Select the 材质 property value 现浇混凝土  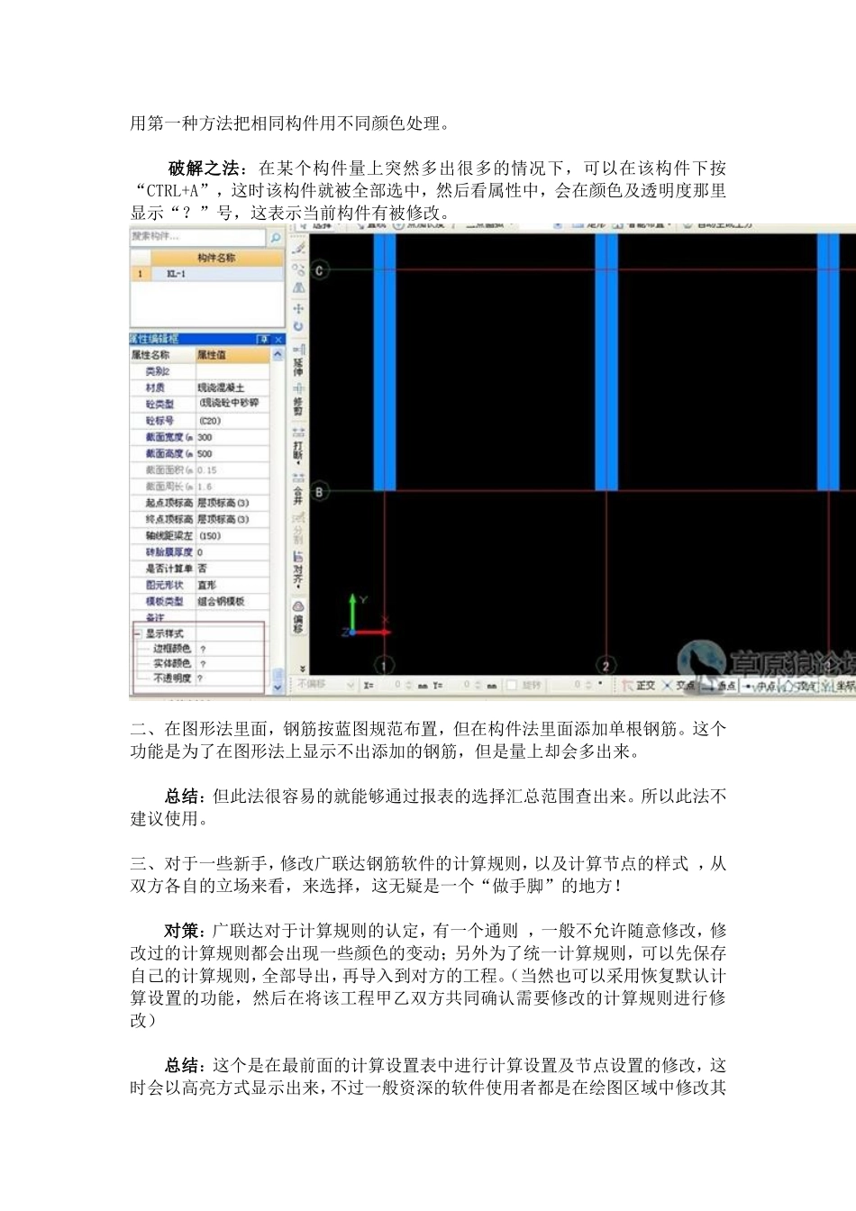[232, 387]
